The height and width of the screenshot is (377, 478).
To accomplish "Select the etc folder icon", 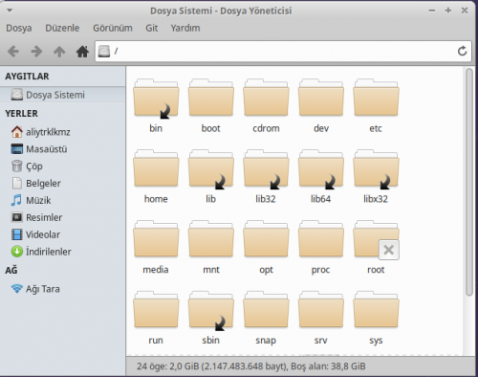I will pyautogui.click(x=376, y=98).
